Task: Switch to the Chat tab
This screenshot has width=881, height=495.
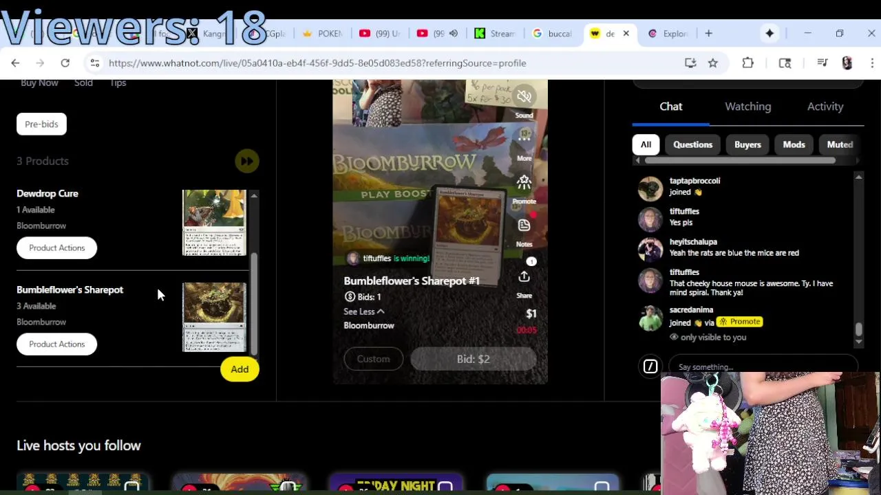Action: click(x=671, y=107)
